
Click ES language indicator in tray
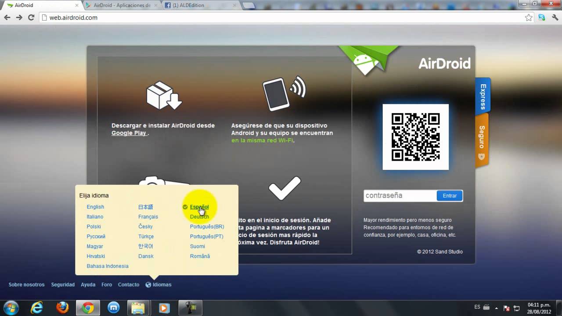[477, 307]
